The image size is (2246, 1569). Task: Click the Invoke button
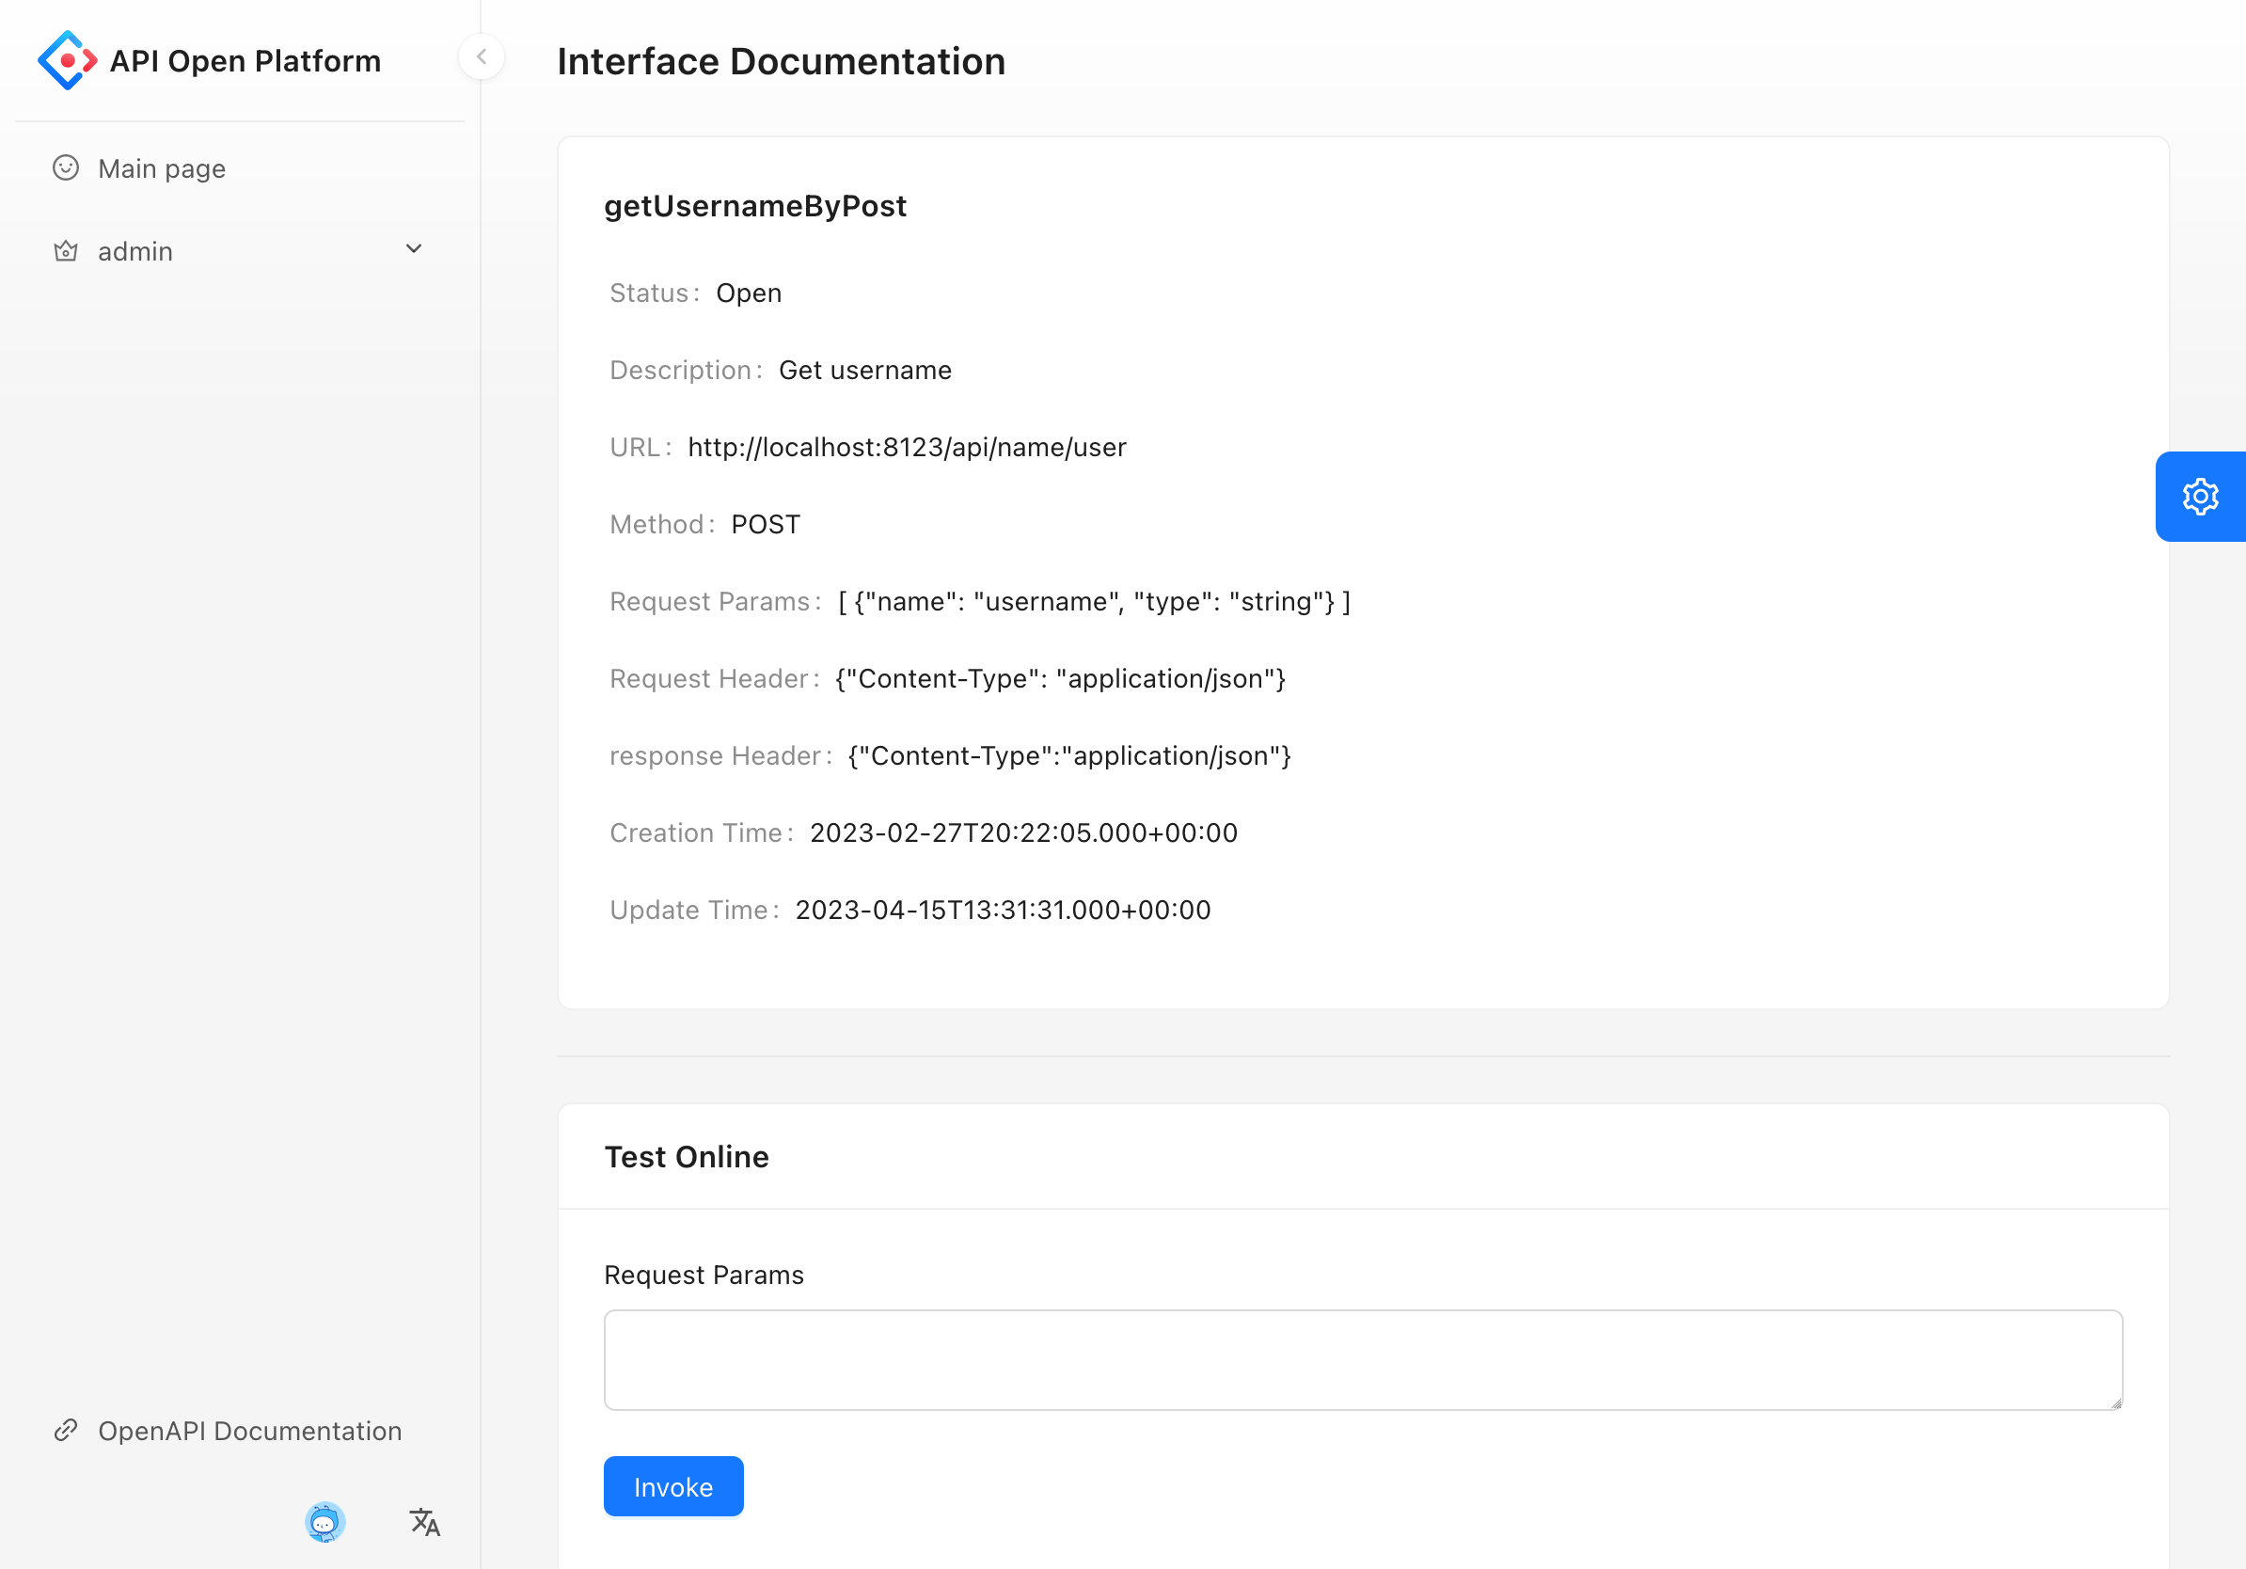pyautogui.click(x=673, y=1487)
